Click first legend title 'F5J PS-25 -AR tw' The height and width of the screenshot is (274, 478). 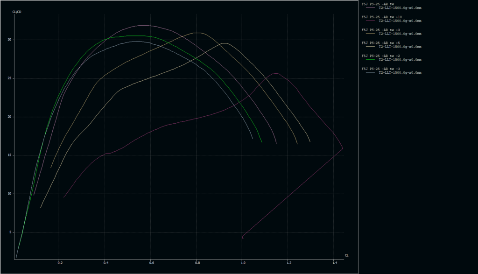(x=378, y=4)
